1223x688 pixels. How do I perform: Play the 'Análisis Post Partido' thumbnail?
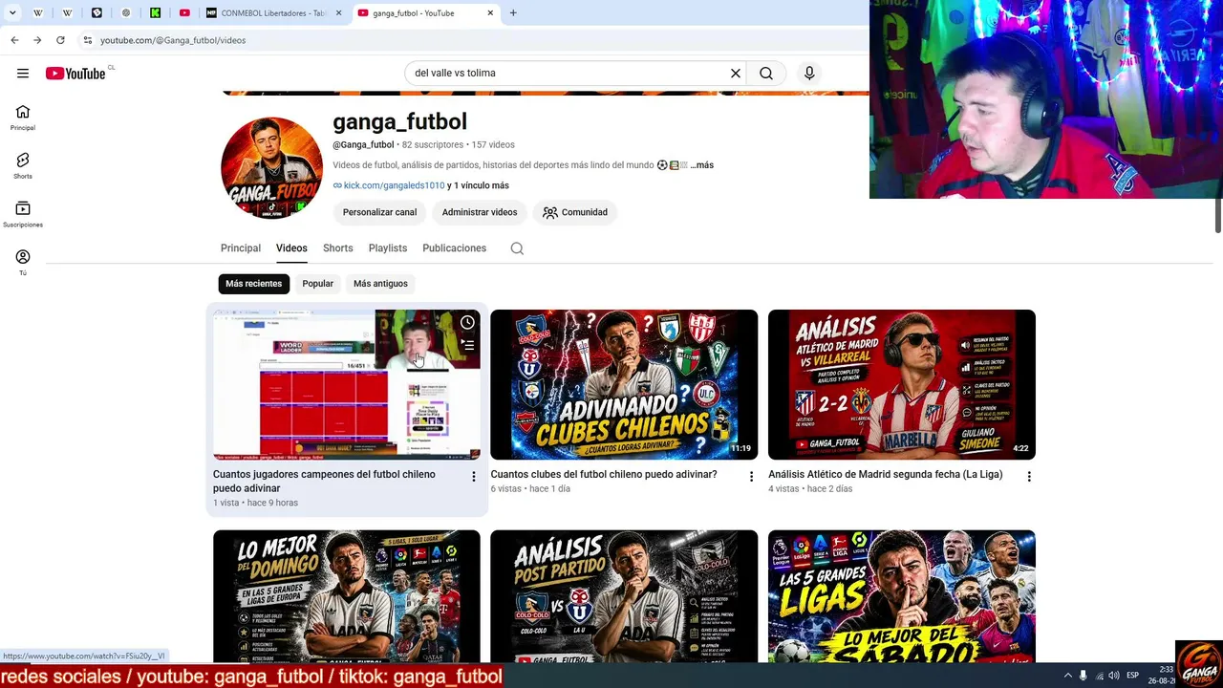pyautogui.click(x=624, y=596)
